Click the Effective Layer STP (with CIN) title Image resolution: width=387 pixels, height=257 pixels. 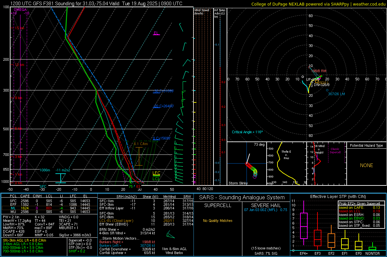click(x=338, y=197)
